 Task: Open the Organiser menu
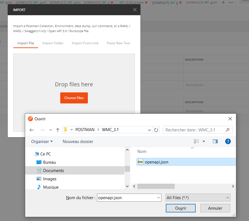pyautogui.click(x=40, y=141)
